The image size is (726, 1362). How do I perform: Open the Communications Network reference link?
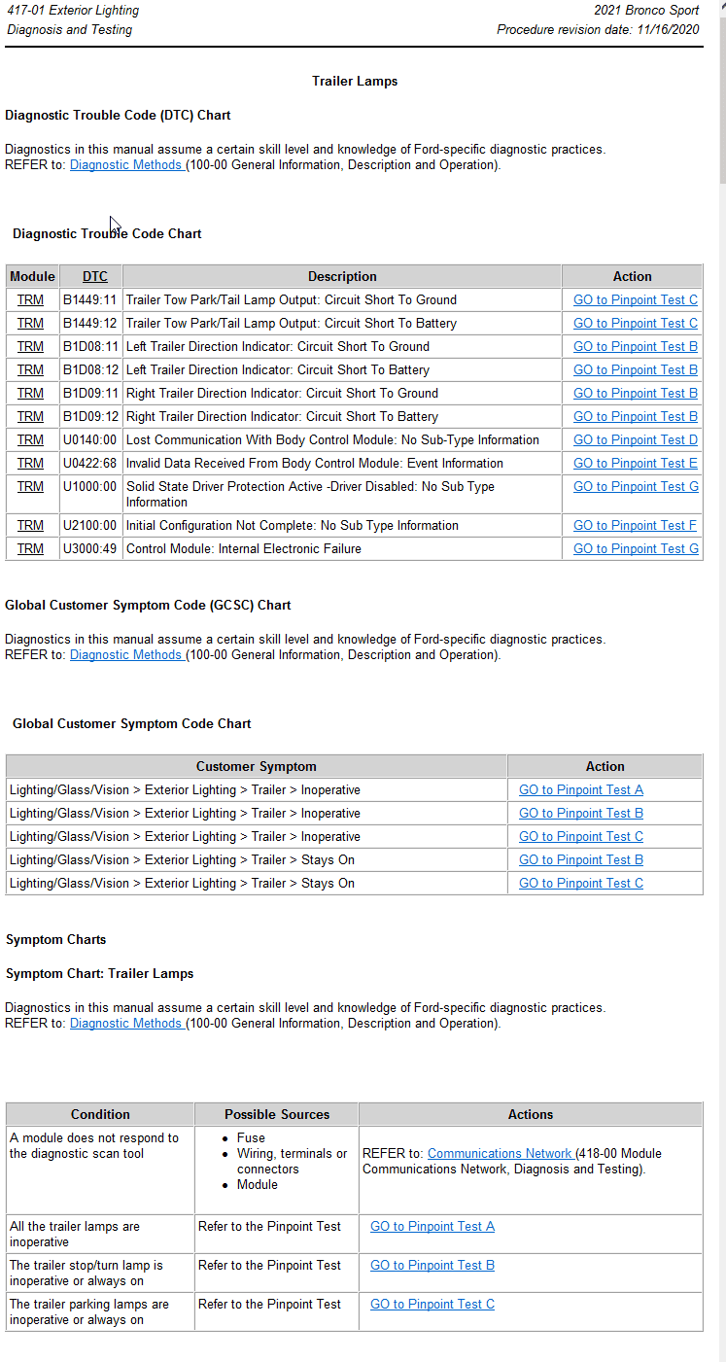(x=500, y=1154)
